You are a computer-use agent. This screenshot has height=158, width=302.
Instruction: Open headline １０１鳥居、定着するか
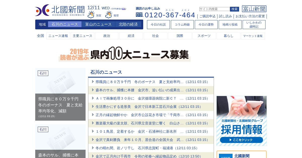(x=152, y=131)
